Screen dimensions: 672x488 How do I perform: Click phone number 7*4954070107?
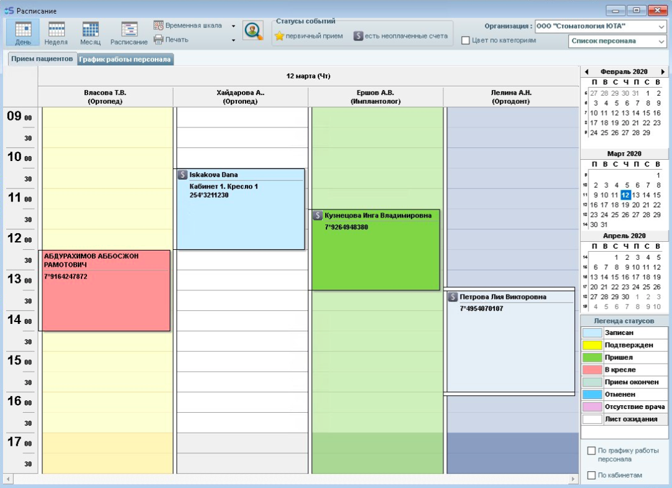click(481, 308)
